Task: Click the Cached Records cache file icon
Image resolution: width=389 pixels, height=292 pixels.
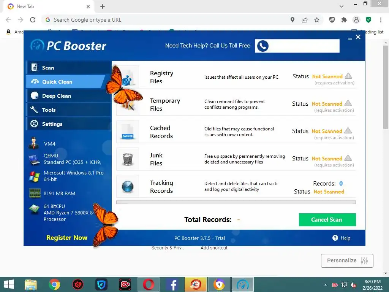Action: (x=128, y=132)
